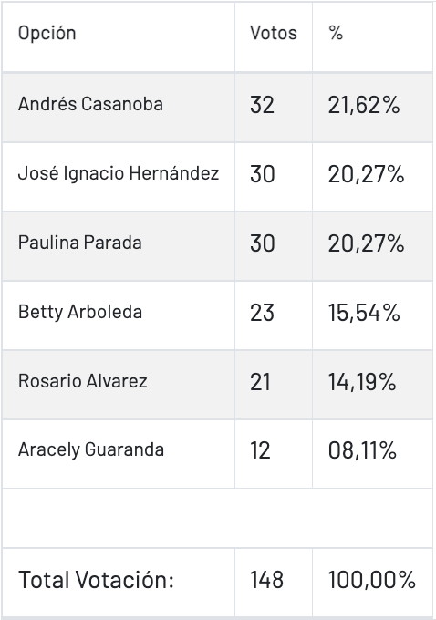Click the 21,62% percentage cell
This screenshot has width=436, height=620.
373,108
